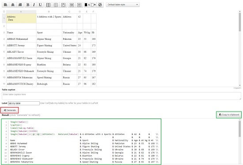Select the 'ABLAEV Enver' cell

click(x=21, y=52)
